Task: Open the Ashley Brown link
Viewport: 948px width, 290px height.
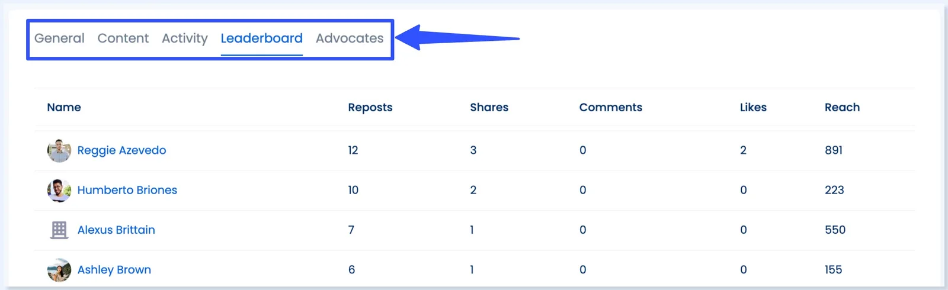Action: coord(114,270)
